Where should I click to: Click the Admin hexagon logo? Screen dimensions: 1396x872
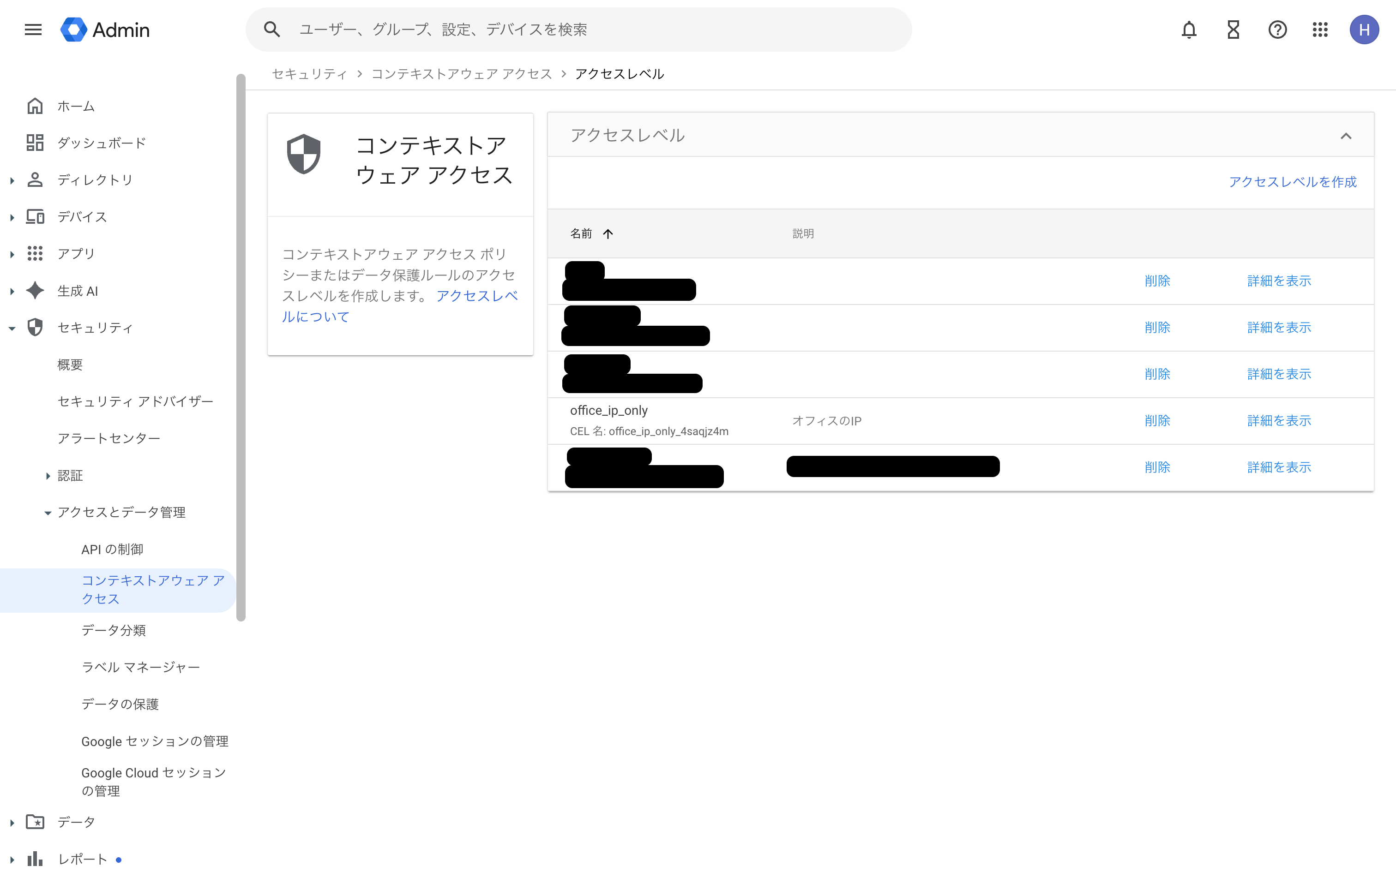click(x=73, y=30)
